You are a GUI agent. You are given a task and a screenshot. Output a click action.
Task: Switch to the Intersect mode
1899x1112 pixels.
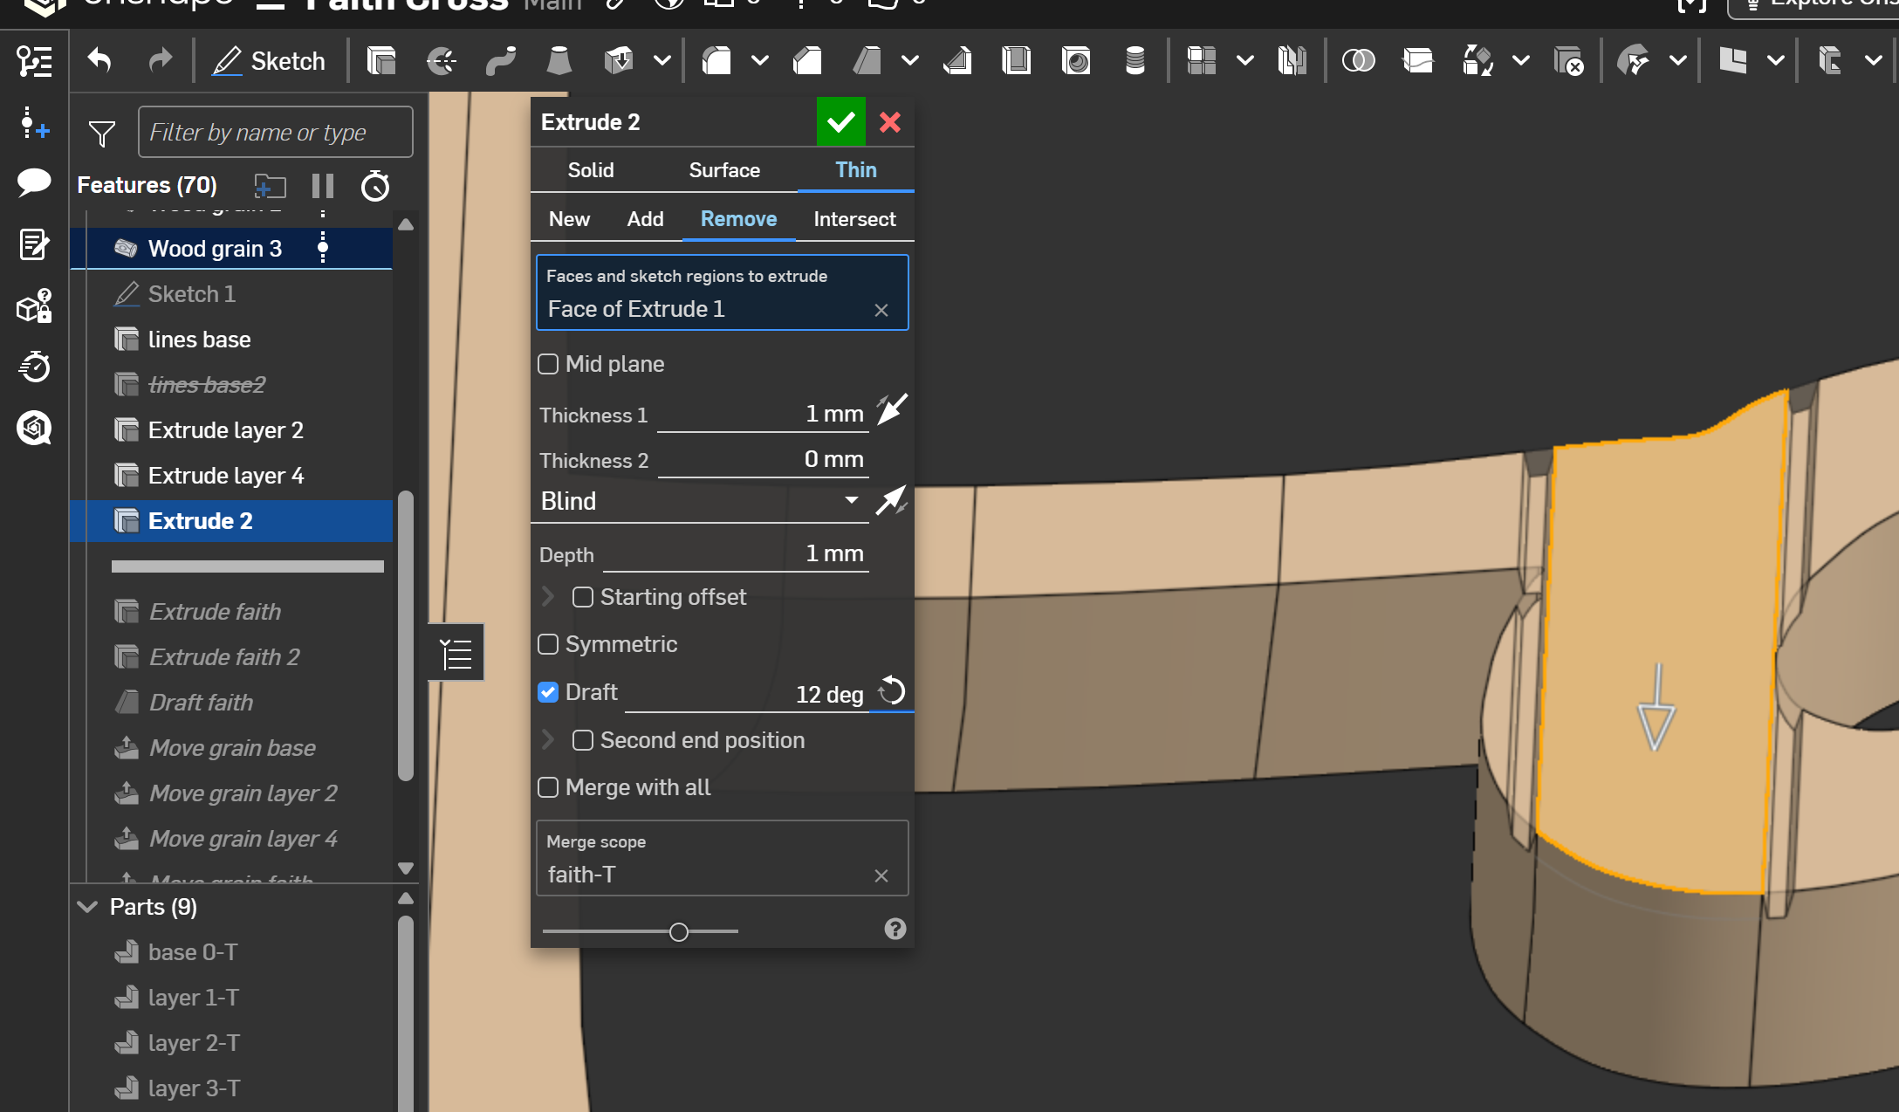(x=854, y=219)
